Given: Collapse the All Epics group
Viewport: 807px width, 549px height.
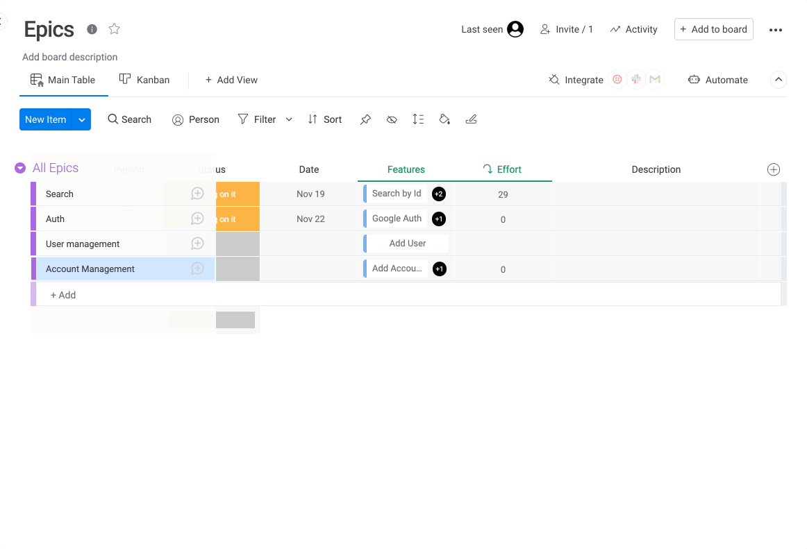Looking at the screenshot, I should pyautogui.click(x=19, y=168).
